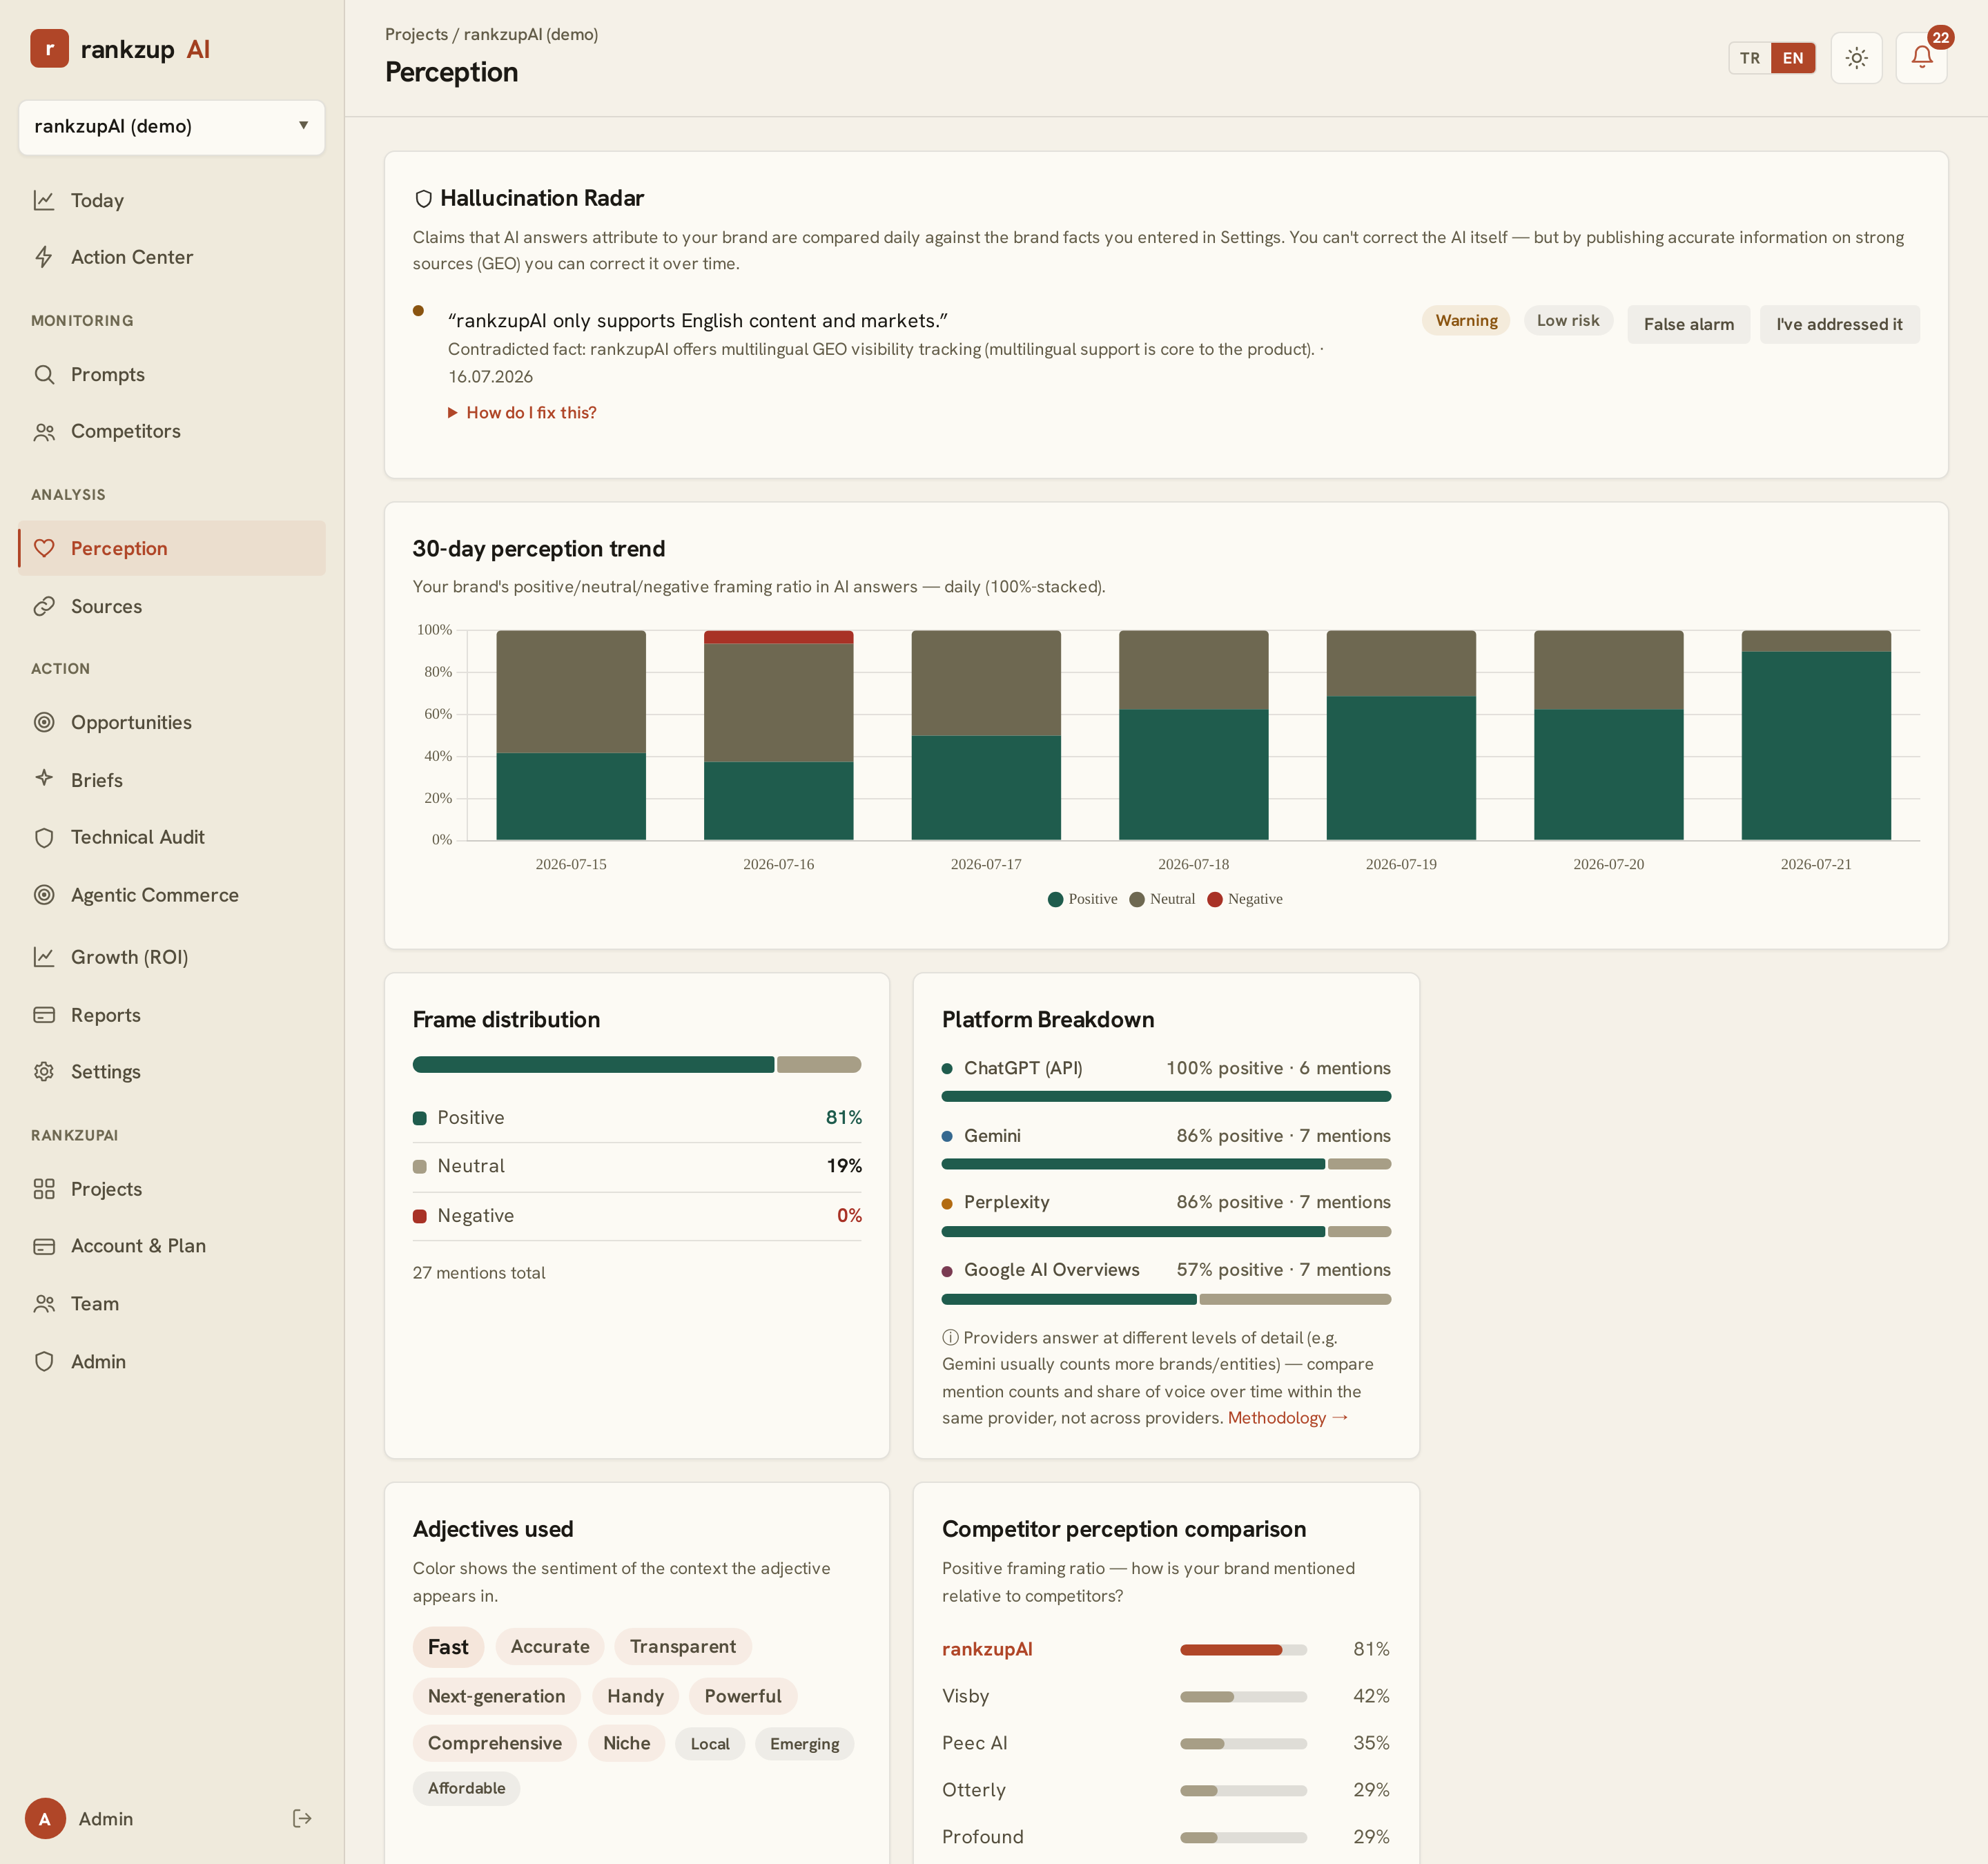
Task: Go to Prompts section
Action: (172, 374)
